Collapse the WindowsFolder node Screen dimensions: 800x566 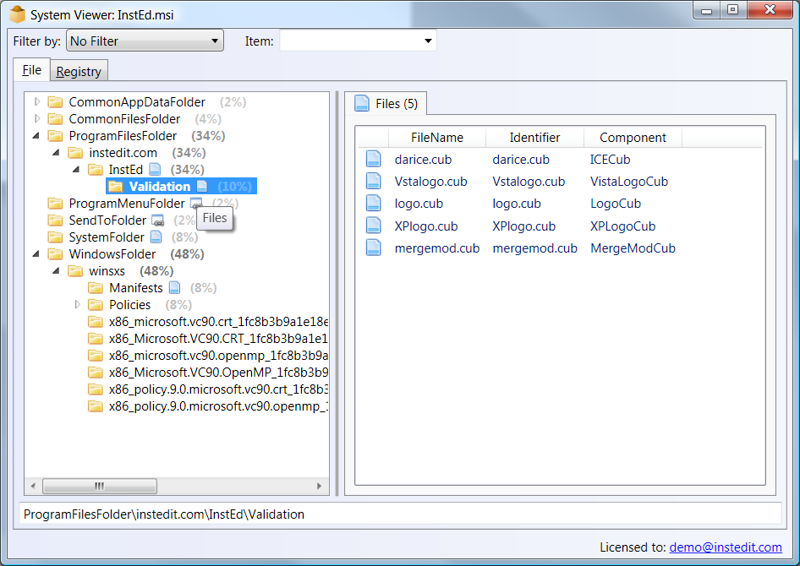pos(36,254)
